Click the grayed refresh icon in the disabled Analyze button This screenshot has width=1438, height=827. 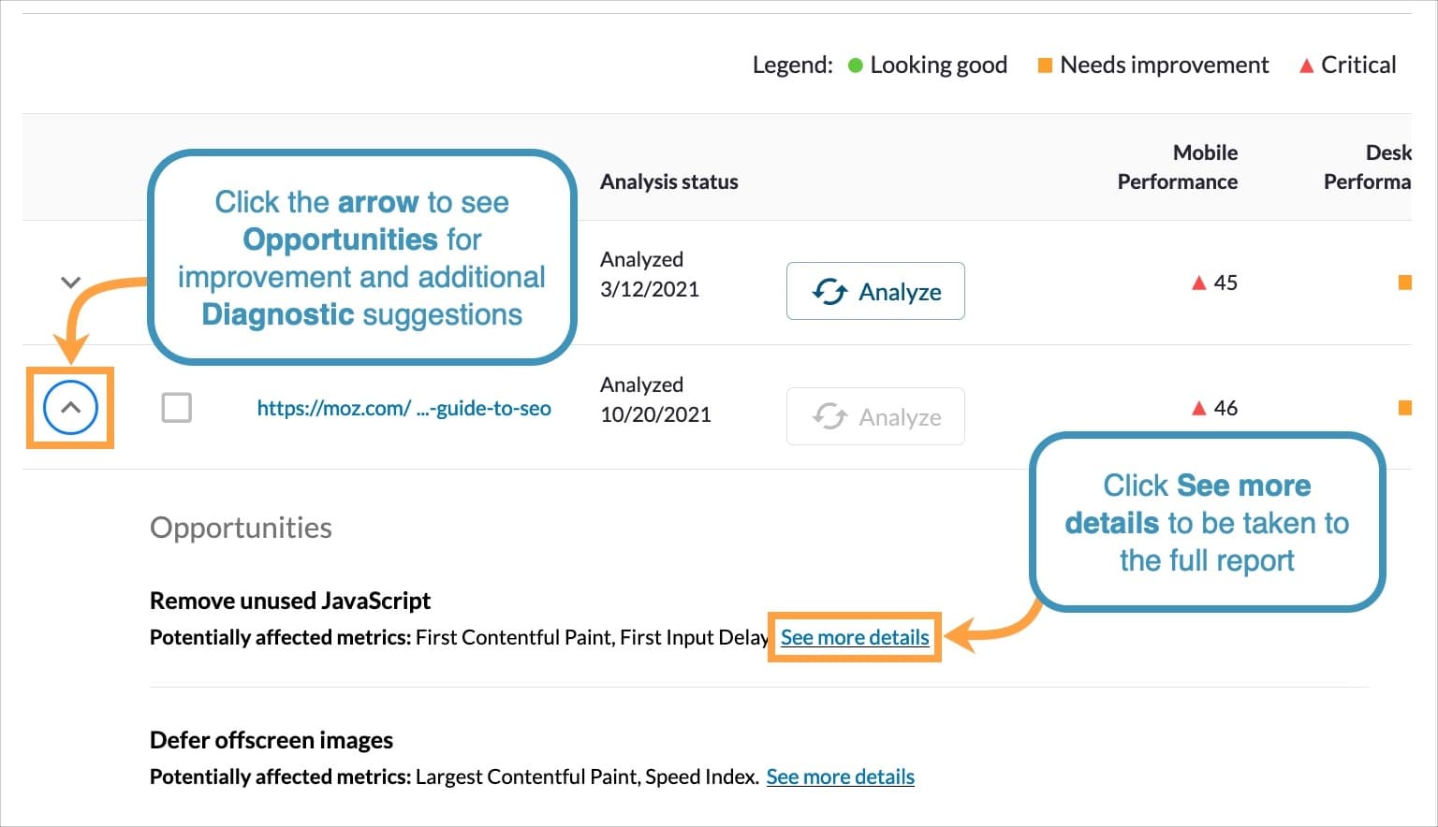coord(831,416)
